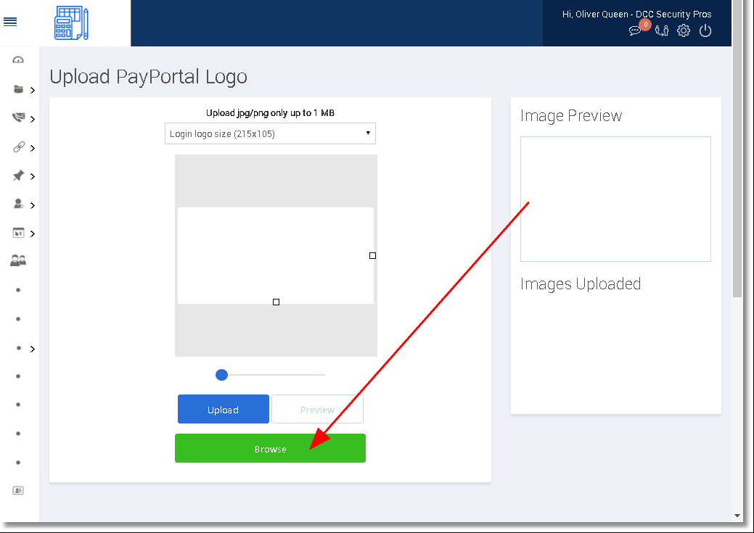The height and width of the screenshot is (533, 754).
Task: Select the single user sidebar icon
Action: 18,204
